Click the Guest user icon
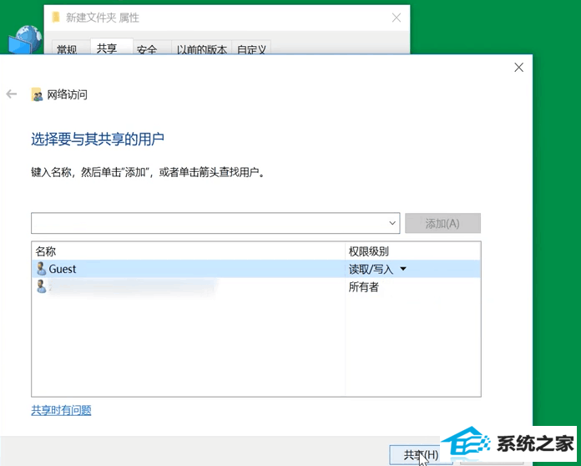This screenshot has height=466, width=581. point(41,268)
